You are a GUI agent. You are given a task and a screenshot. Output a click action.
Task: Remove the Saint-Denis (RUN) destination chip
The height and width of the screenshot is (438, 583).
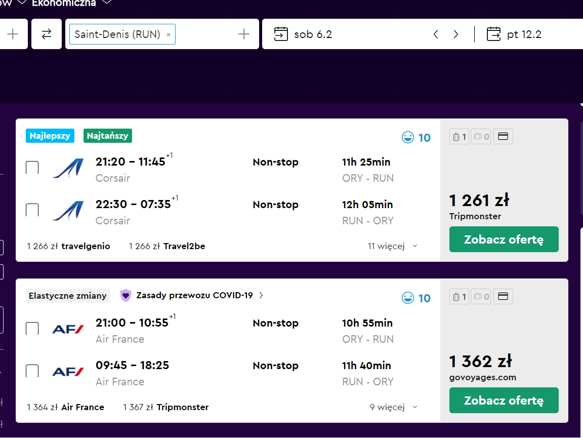[x=169, y=34]
